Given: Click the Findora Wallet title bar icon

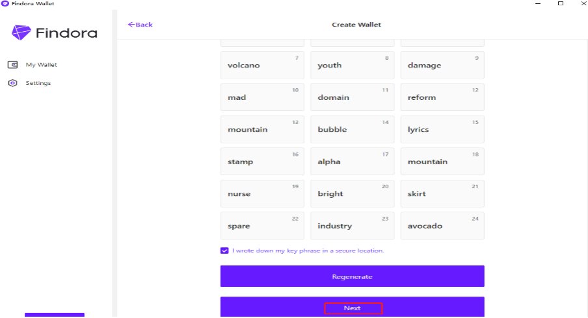Looking at the screenshot, I should (x=5, y=3).
